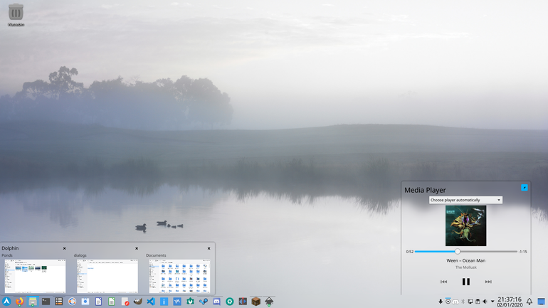This screenshot has width=548, height=308.
Task: Open the Discord taskbar icon
Action: (x=216, y=302)
